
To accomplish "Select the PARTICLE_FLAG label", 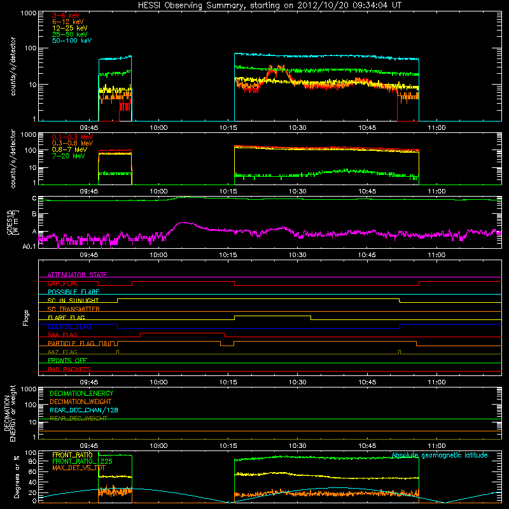I will tap(71, 343).
